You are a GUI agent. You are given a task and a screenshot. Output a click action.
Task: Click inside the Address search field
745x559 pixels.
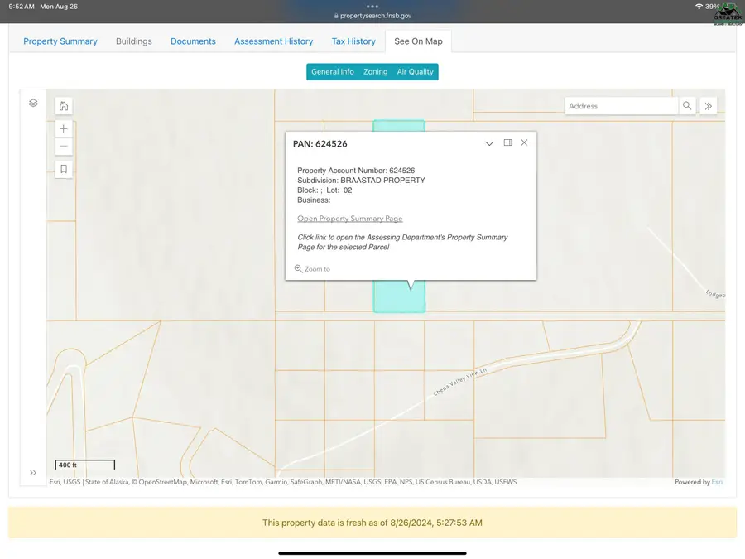point(621,105)
